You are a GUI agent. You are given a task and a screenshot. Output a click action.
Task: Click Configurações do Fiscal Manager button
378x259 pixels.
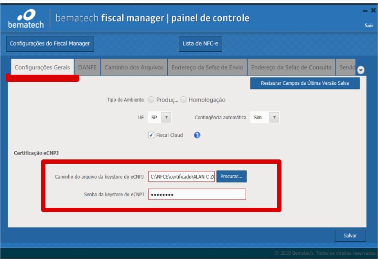pos(50,44)
